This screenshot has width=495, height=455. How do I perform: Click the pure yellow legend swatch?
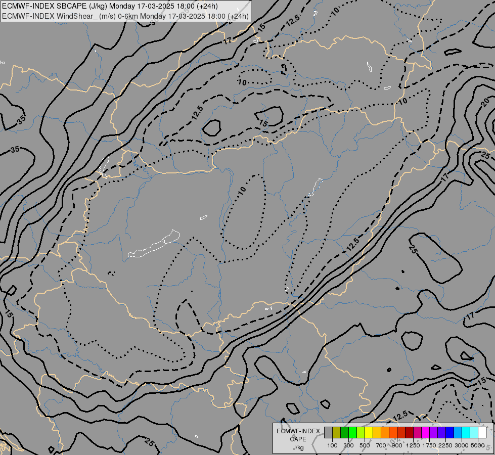click(369, 433)
